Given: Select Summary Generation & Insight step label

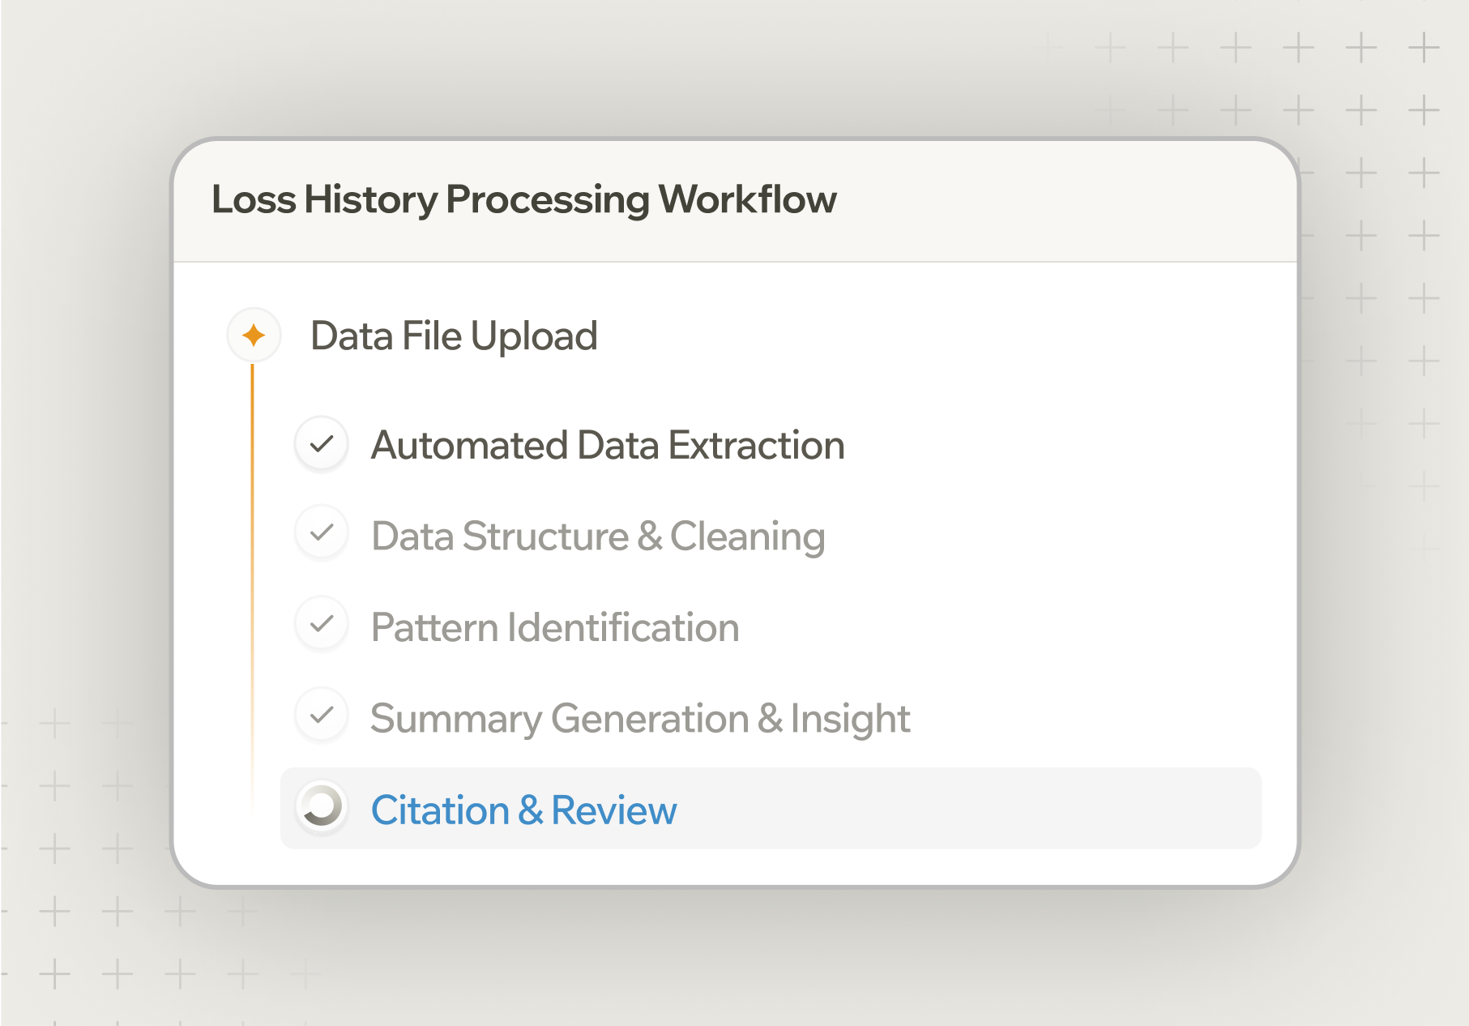Looking at the screenshot, I should pos(640,719).
